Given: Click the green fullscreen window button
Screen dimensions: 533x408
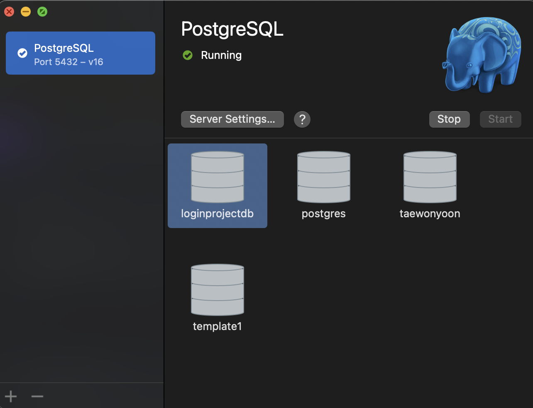Looking at the screenshot, I should pyautogui.click(x=42, y=12).
